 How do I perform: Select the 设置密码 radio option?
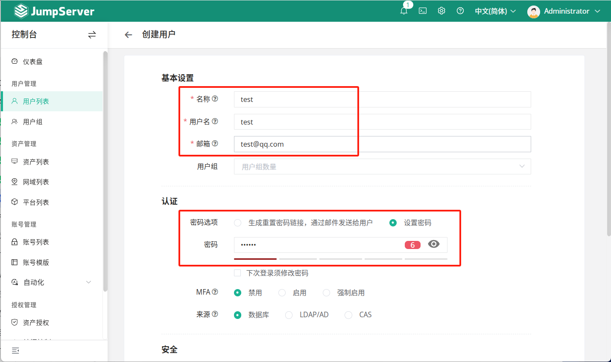(393, 223)
